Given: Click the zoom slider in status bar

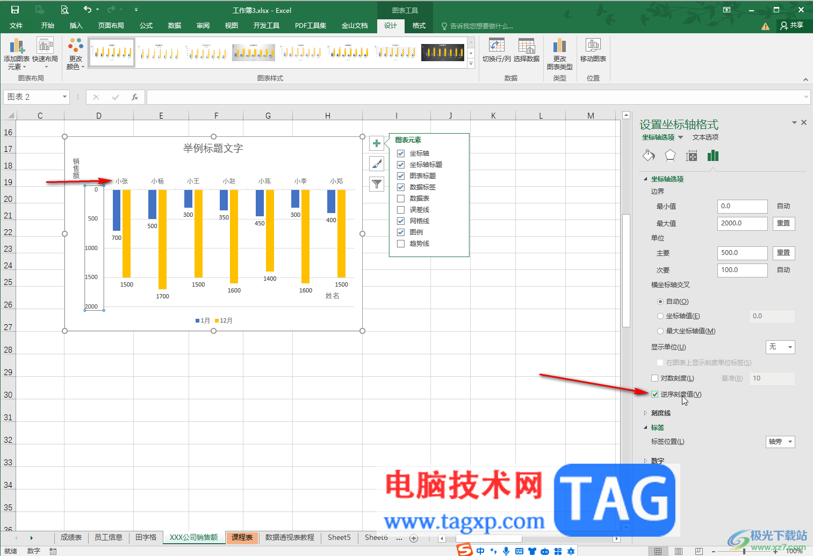Looking at the screenshot, I should (744, 551).
